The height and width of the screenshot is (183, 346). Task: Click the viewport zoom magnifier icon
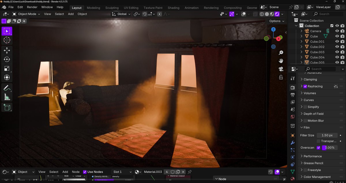tap(281, 53)
